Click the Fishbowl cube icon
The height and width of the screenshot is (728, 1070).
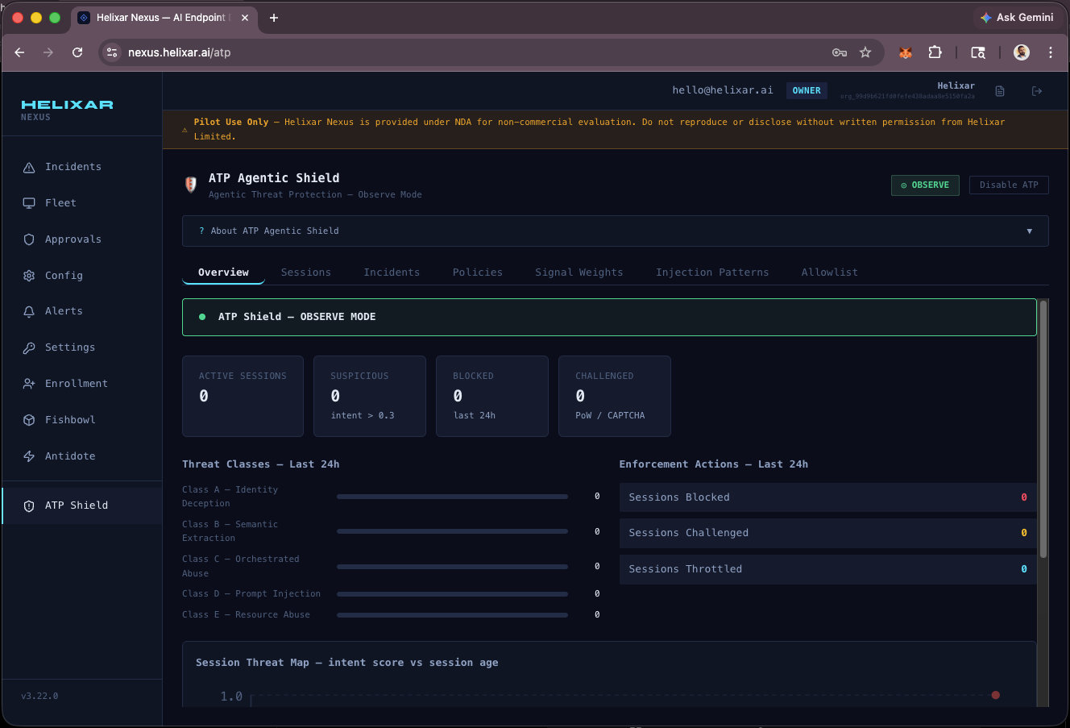click(x=29, y=420)
